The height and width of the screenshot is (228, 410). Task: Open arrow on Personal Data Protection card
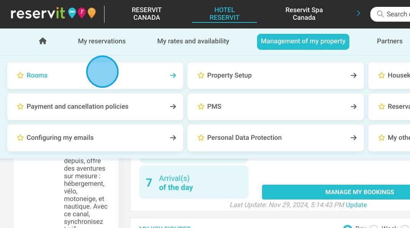(354, 138)
